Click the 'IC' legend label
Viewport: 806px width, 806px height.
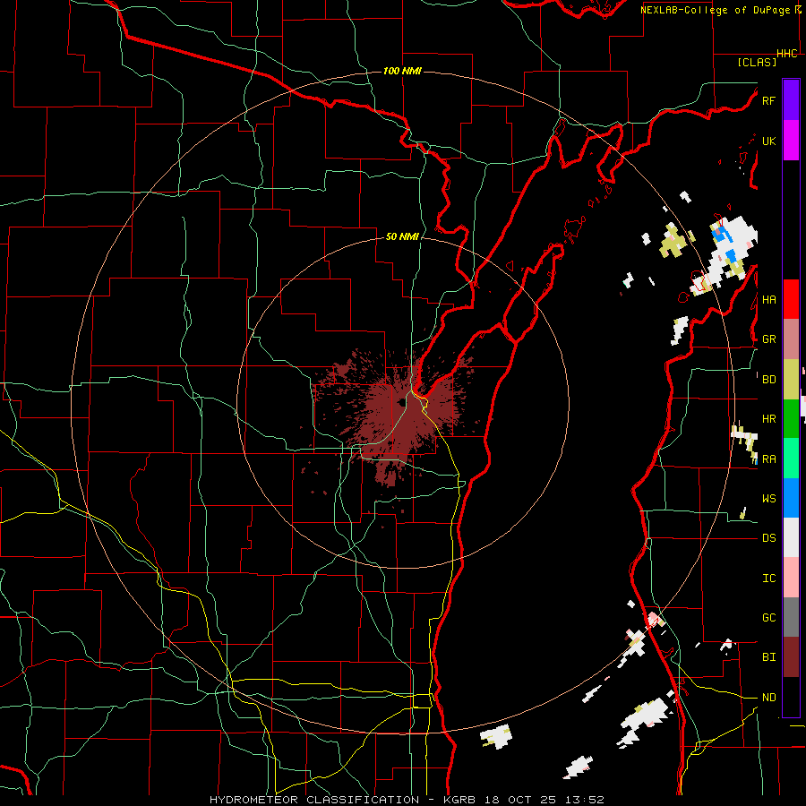click(768, 579)
